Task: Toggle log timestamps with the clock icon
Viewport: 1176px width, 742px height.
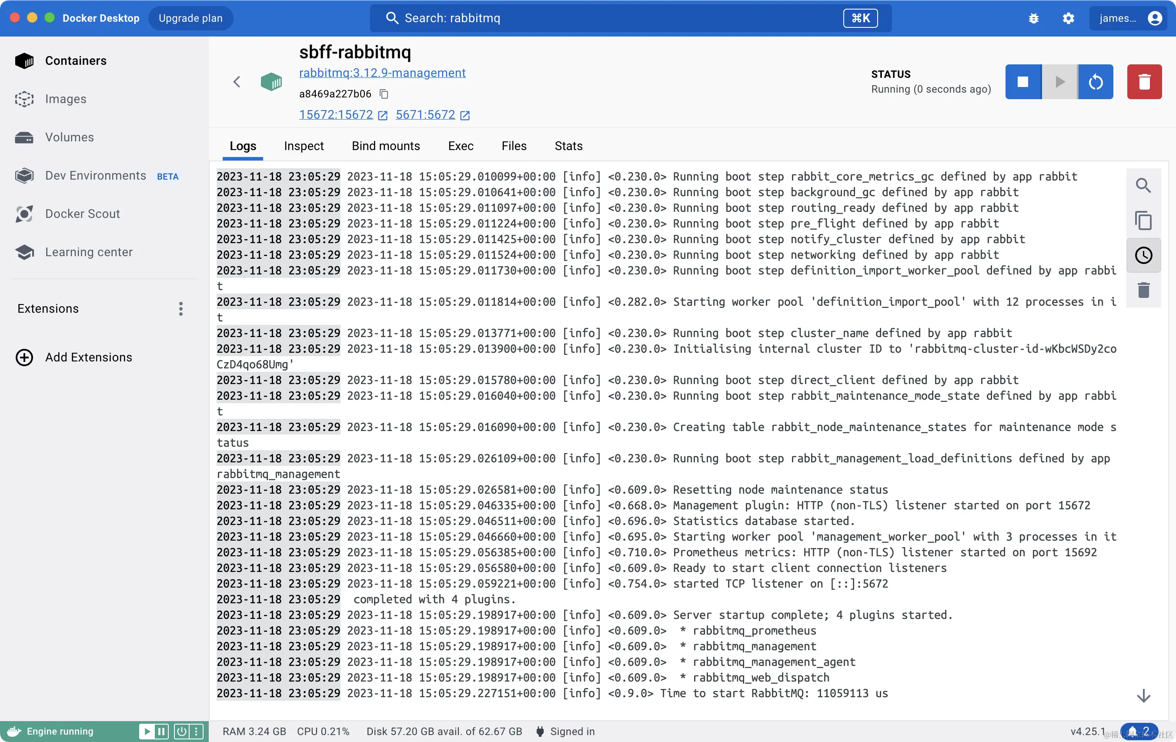Action: click(x=1143, y=255)
